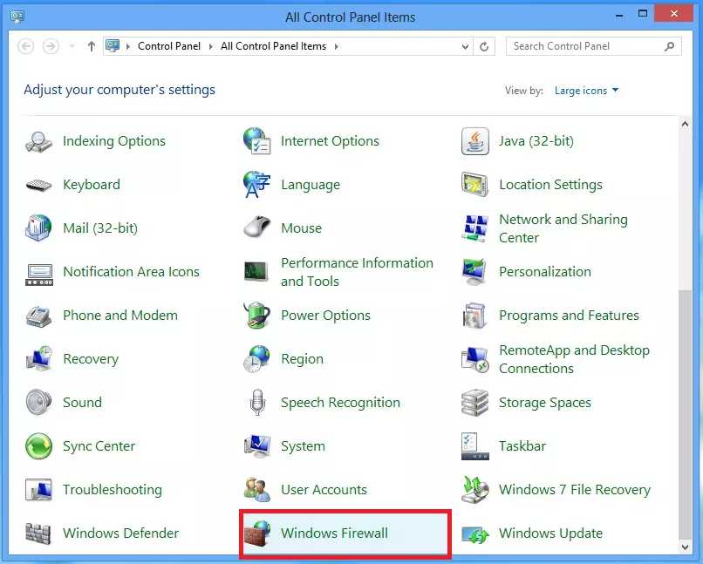Open the Network and Sharing Center icon
The height and width of the screenshot is (564, 703).
click(x=475, y=228)
